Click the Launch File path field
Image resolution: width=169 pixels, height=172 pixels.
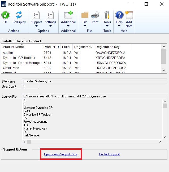94,96
